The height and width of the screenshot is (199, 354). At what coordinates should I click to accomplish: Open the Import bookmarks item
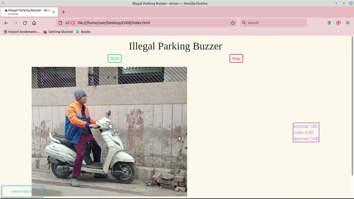(22, 32)
